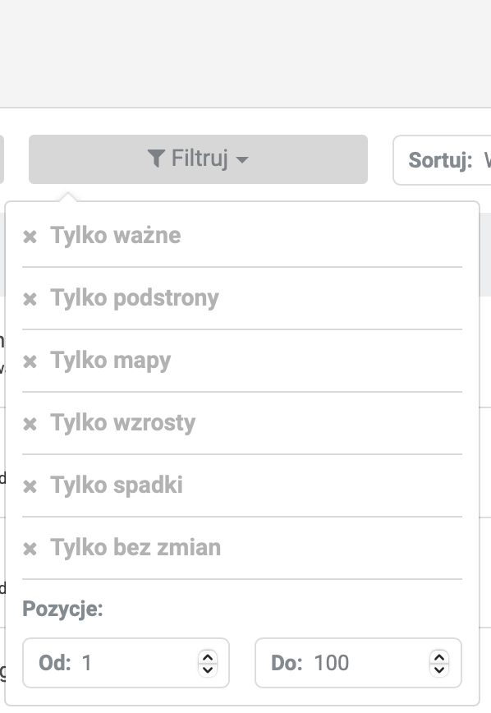Screen dimensions: 491x713
Task: Click the caret arrow next to Filtruj
Action: (242, 160)
